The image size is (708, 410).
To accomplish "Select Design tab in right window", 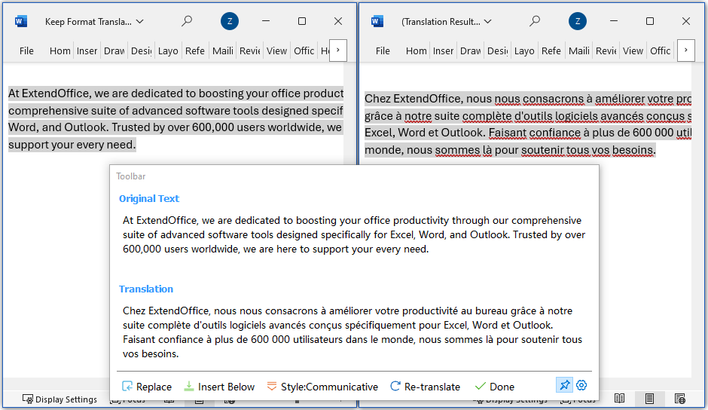I will click(x=498, y=51).
